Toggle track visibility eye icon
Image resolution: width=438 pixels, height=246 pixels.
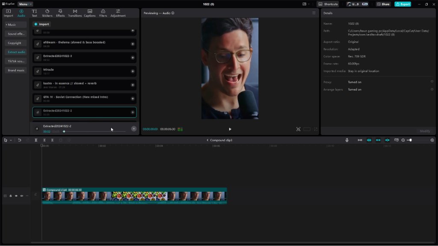[16, 196]
